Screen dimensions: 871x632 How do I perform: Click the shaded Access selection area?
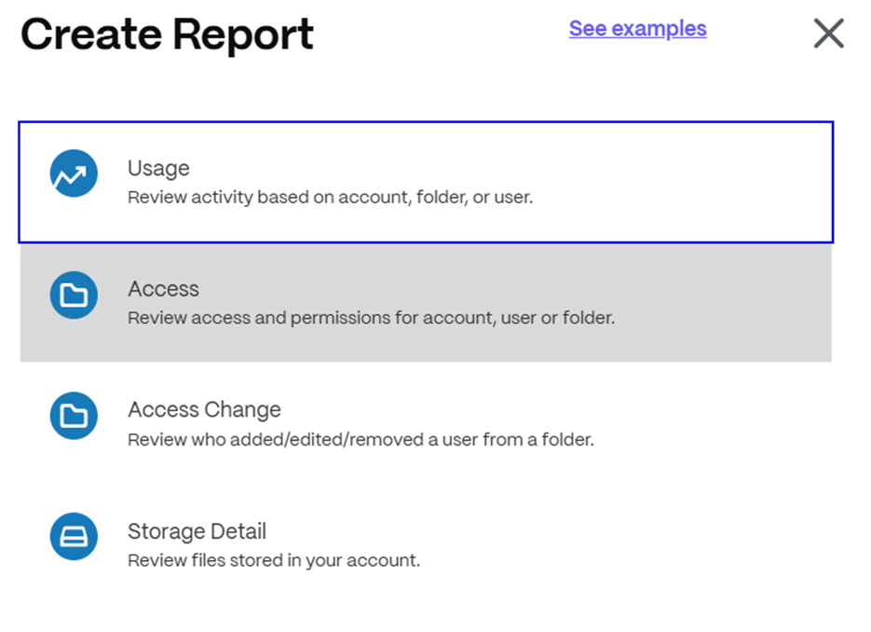point(424,302)
